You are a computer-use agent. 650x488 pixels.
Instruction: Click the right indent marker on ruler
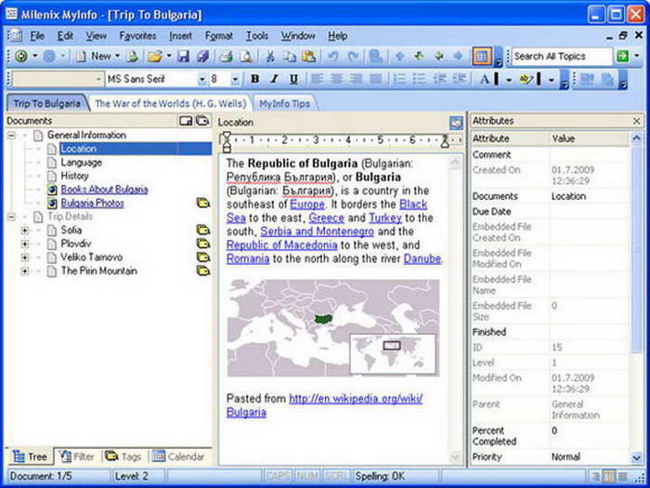[x=445, y=142]
